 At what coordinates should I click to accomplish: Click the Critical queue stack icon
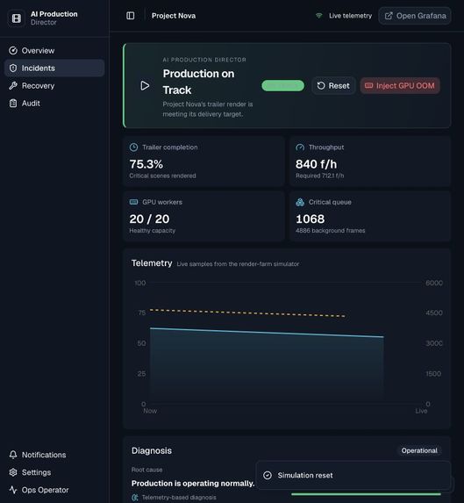(300, 202)
